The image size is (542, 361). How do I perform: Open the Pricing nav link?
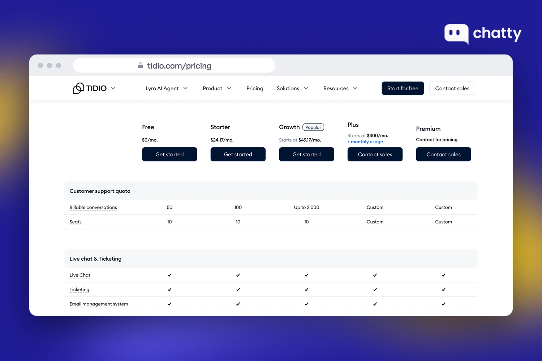pos(255,88)
